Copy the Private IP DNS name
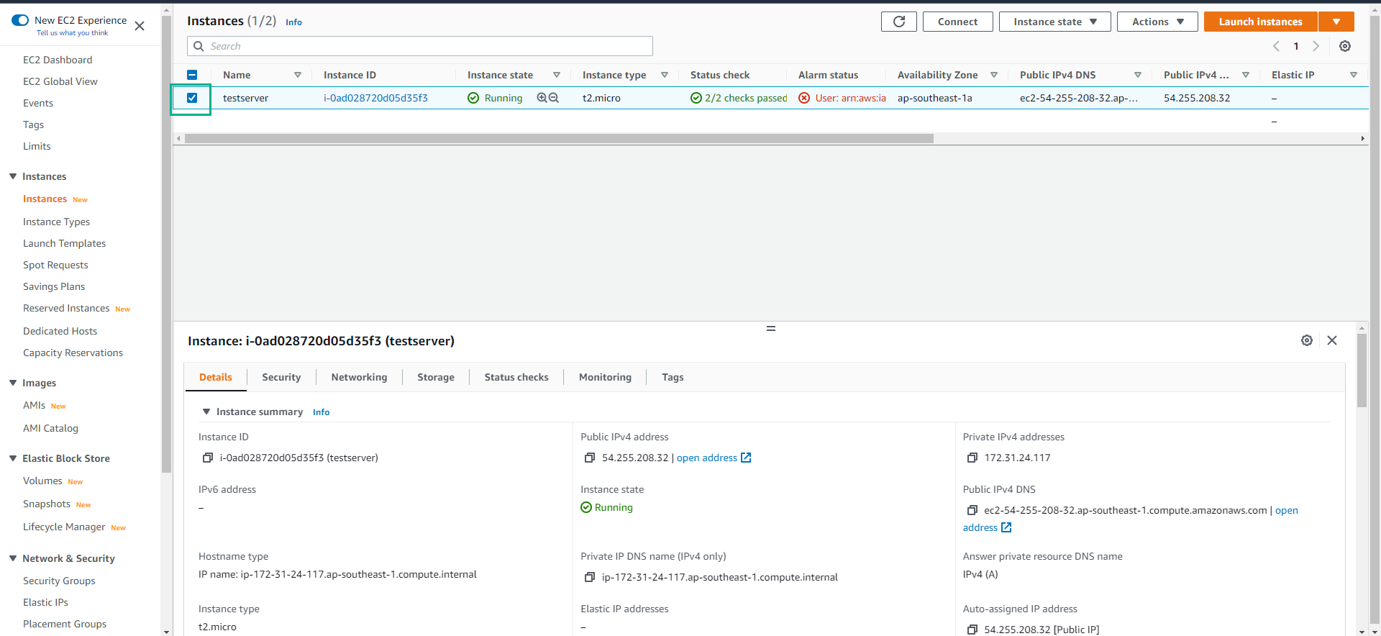 tap(590, 577)
